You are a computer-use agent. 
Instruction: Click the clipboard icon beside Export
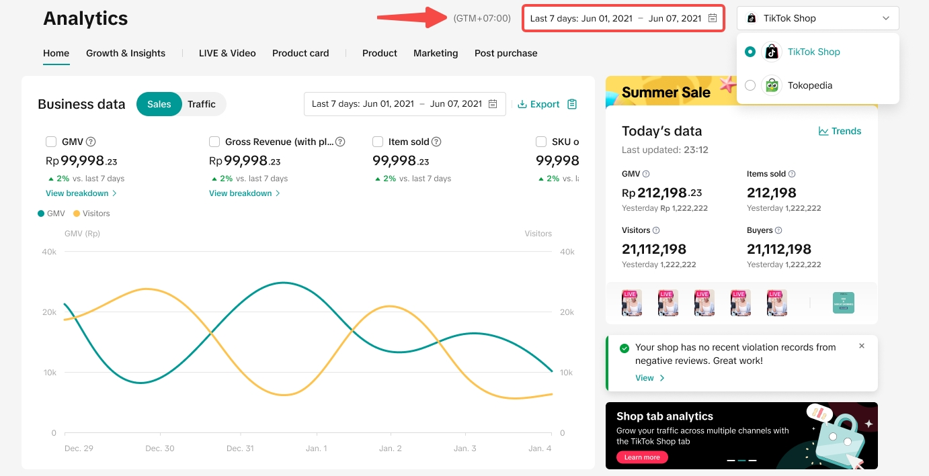tap(572, 104)
